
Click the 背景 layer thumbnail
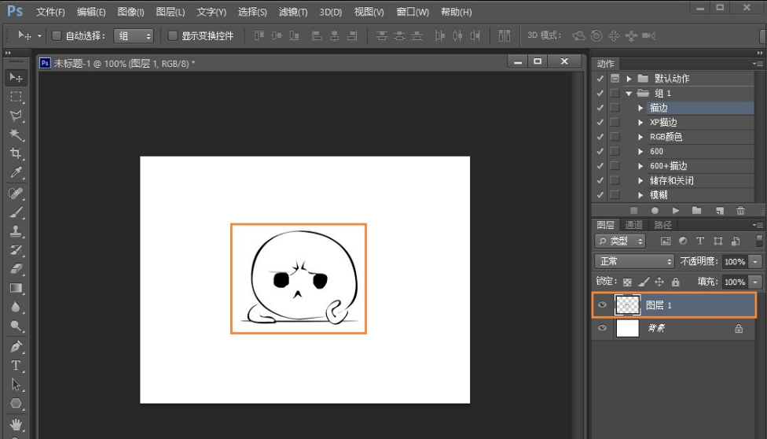[627, 329]
